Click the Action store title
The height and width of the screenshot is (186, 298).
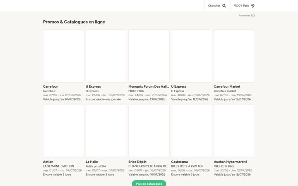(48, 162)
